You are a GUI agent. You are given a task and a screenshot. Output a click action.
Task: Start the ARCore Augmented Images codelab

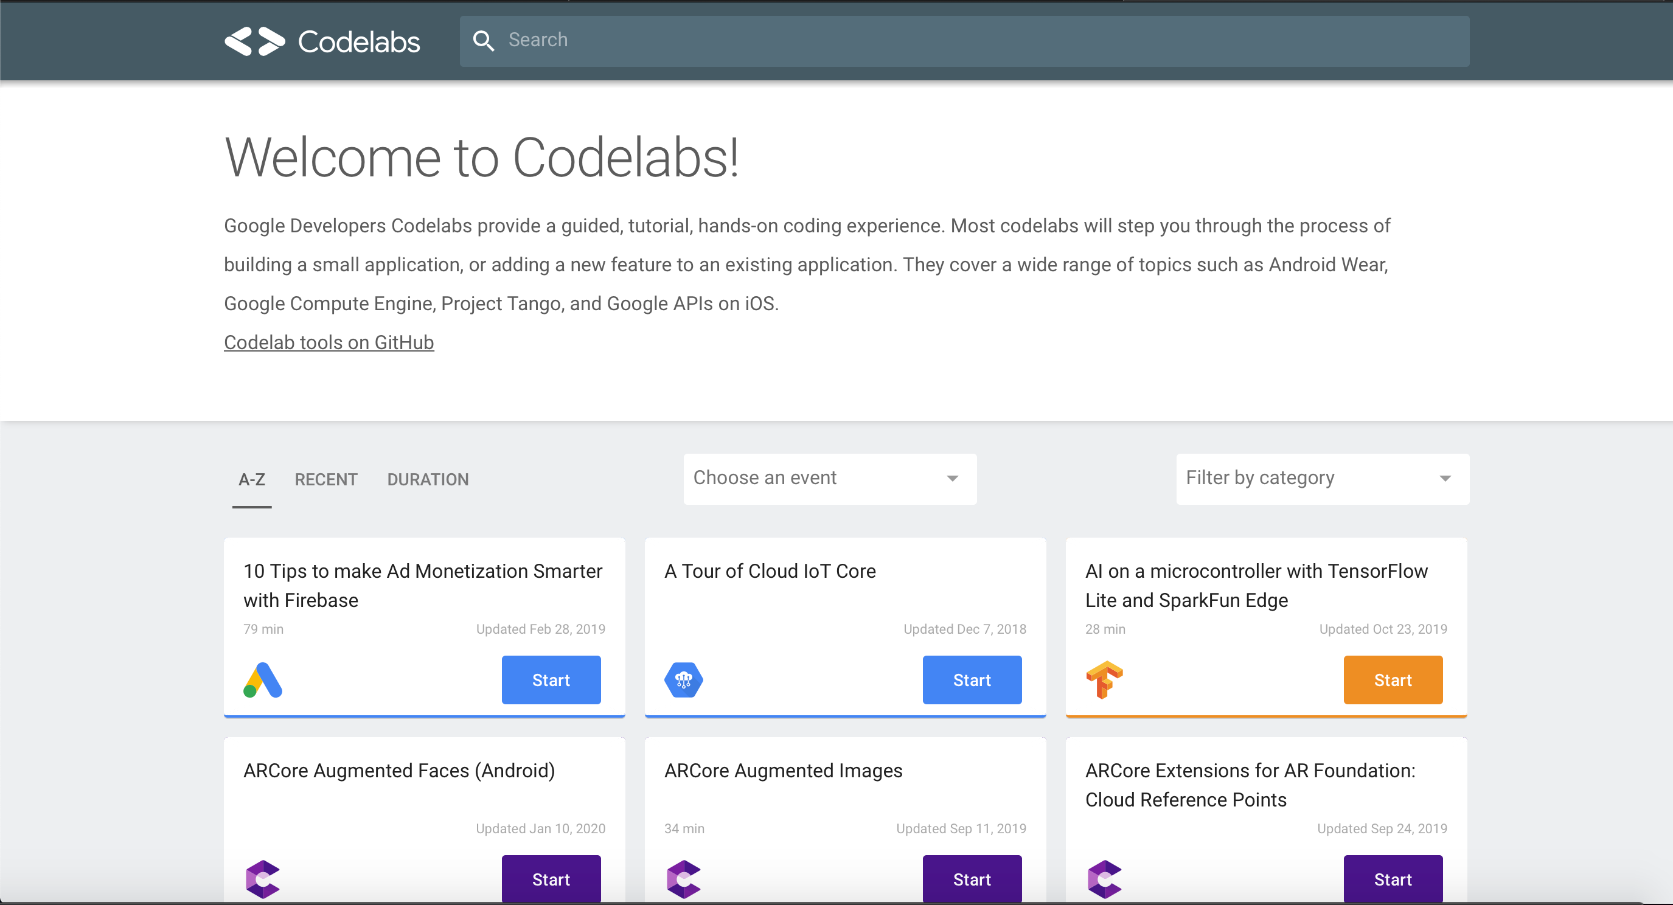coord(972,878)
